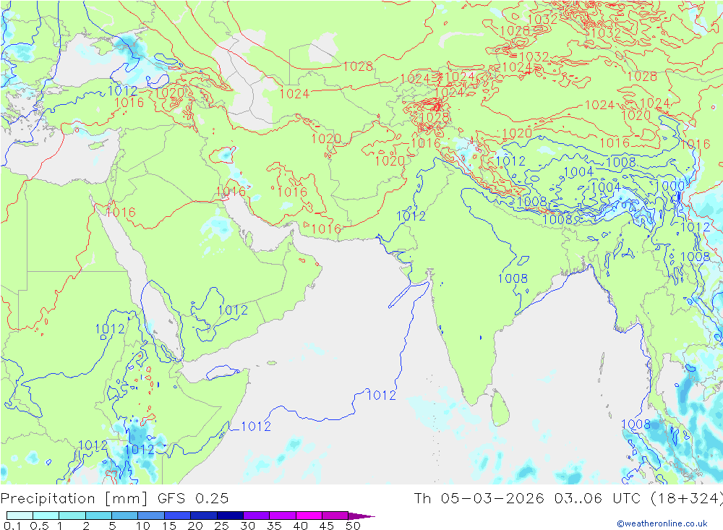Screen dimensions: 723x530
Task: Click the '1008' label near the Malay Peninsula
Action: point(636,424)
